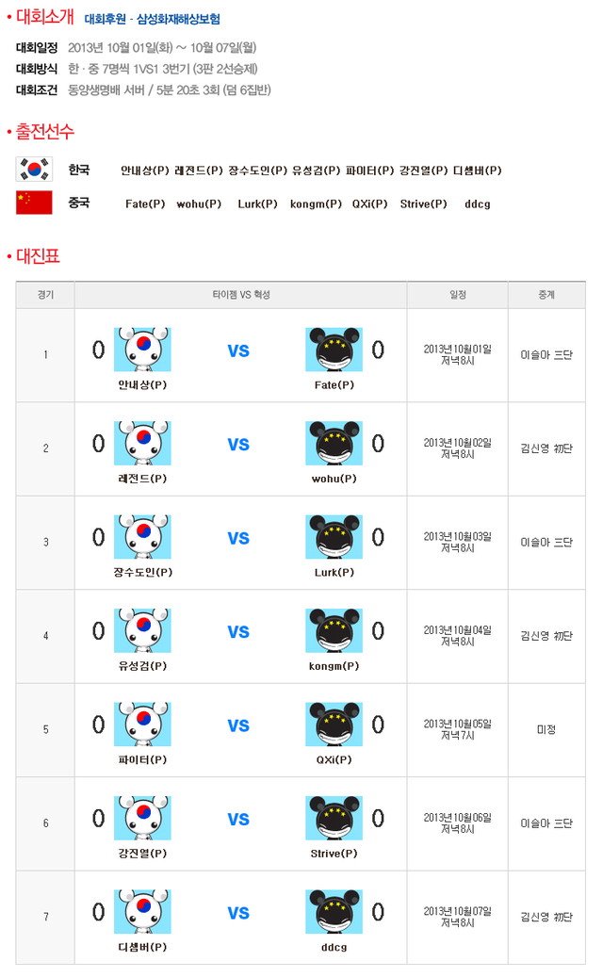Click player name 유성검(P) in roster list
The height and width of the screenshot is (977, 603).
(316, 171)
